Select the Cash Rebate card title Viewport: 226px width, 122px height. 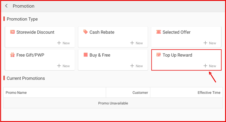pyautogui.click(x=102, y=32)
